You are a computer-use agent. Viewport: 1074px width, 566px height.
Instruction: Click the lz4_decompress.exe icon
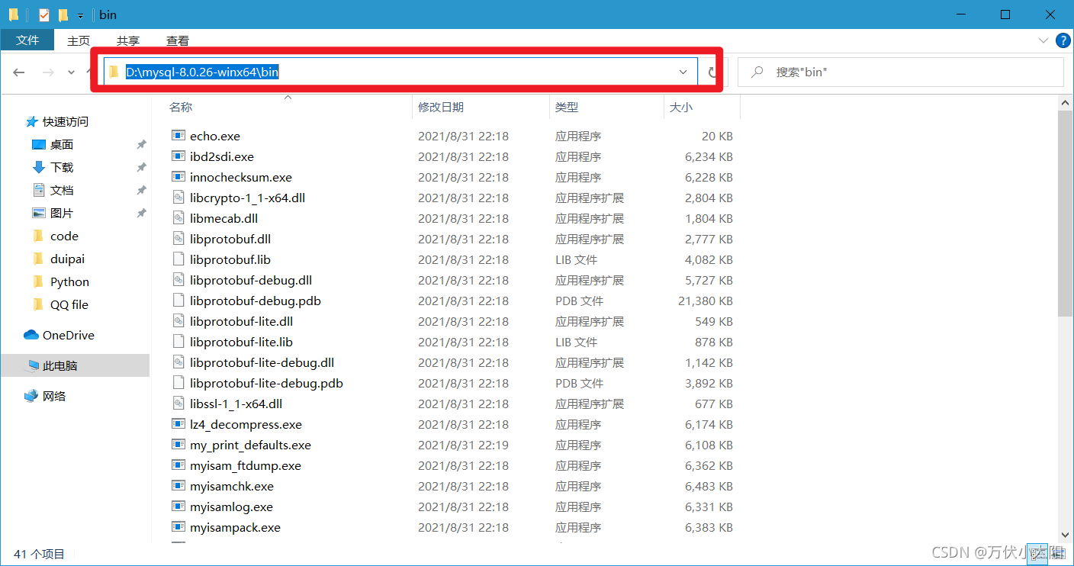click(x=178, y=424)
